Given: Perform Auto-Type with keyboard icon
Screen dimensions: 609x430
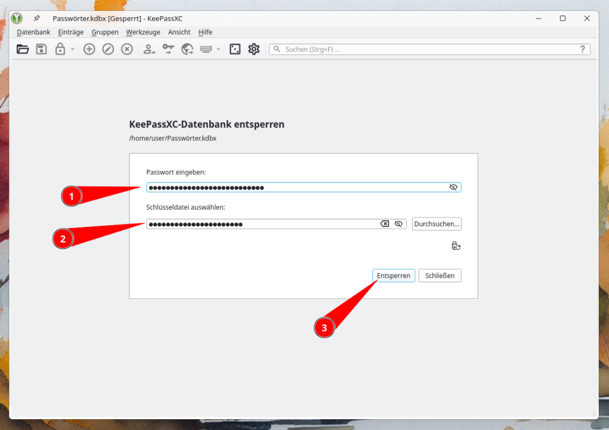Looking at the screenshot, I should (x=206, y=49).
